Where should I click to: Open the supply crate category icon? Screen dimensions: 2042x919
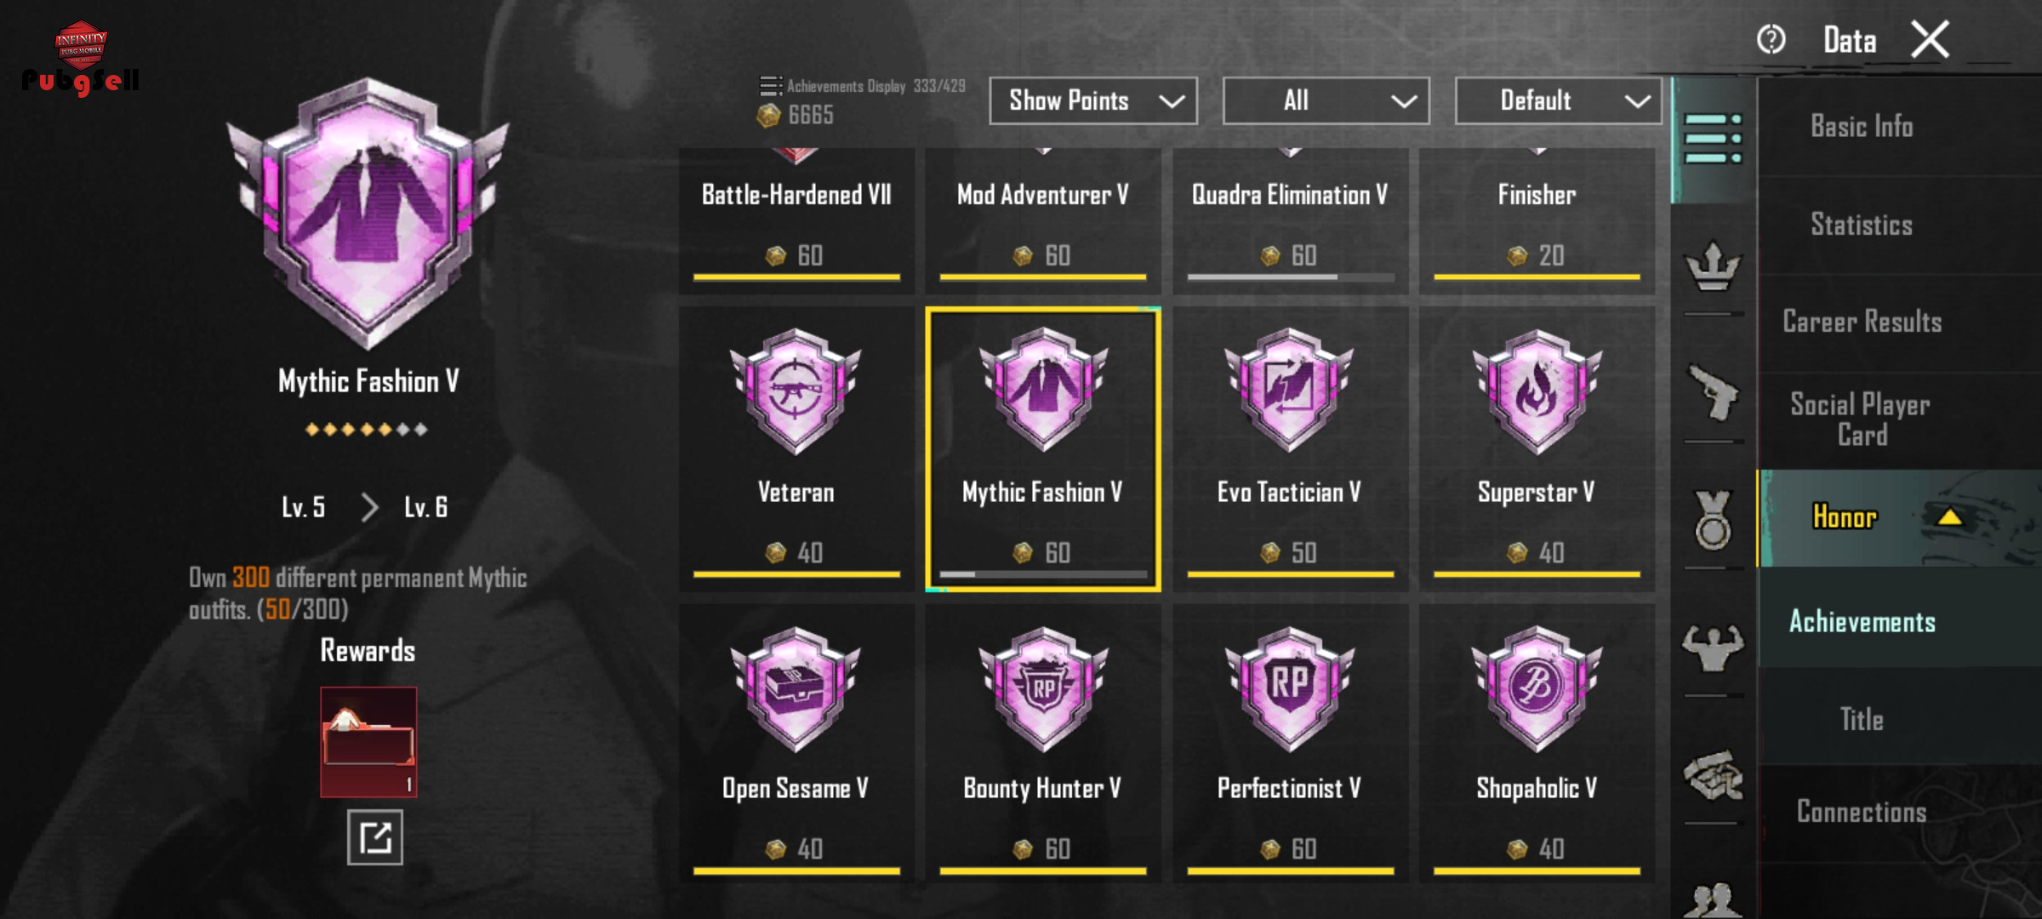coord(1713,775)
